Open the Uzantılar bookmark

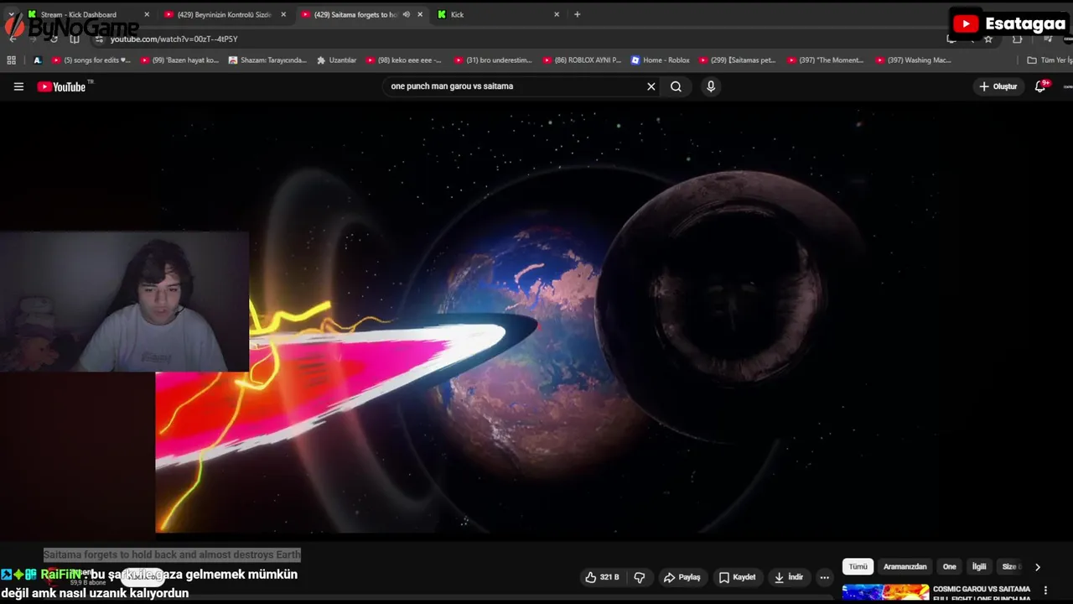click(x=336, y=60)
